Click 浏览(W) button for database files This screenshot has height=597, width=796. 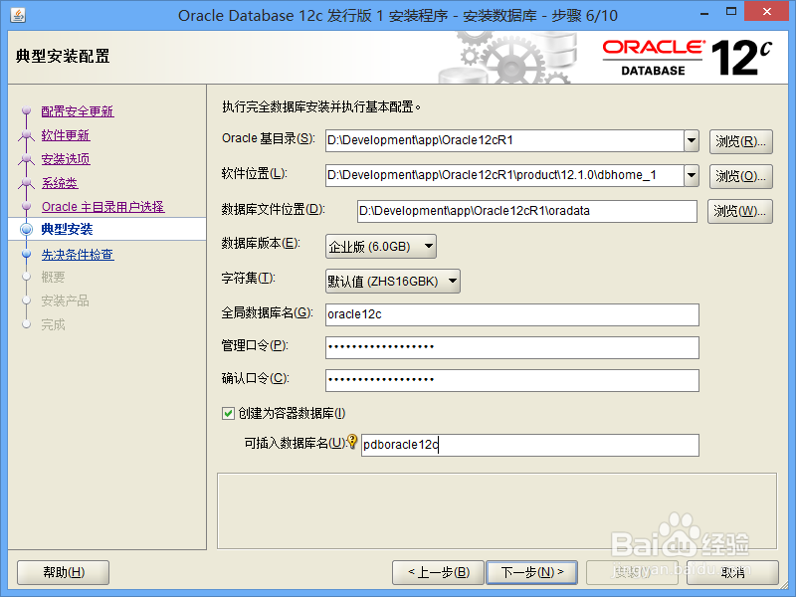[x=739, y=211]
